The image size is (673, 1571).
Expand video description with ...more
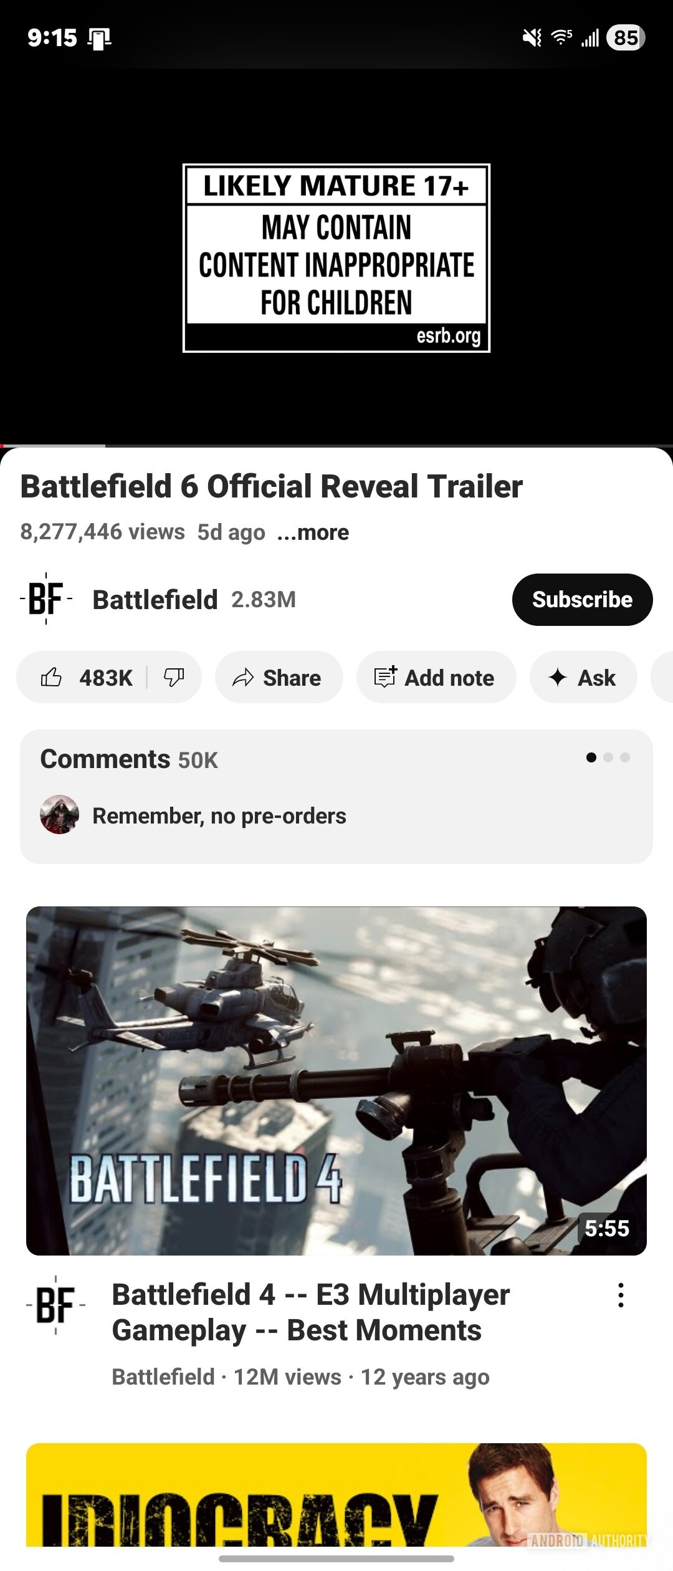(x=313, y=532)
